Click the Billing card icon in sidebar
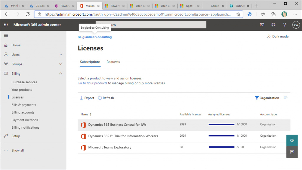302x170 pixels. pyautogui.click(x=6, y=73)
